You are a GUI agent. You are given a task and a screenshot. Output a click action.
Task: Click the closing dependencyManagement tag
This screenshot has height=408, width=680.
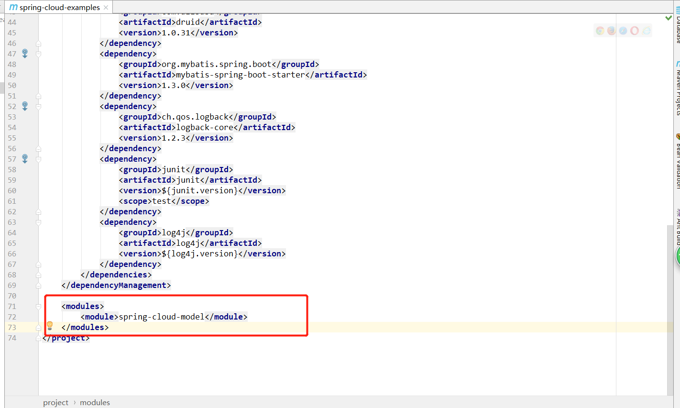click(x=116, y=285)
